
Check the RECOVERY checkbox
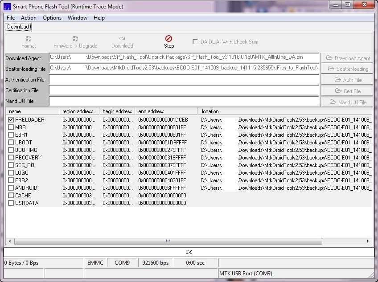point(11,158)
